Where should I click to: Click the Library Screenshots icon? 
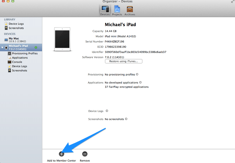6,28
